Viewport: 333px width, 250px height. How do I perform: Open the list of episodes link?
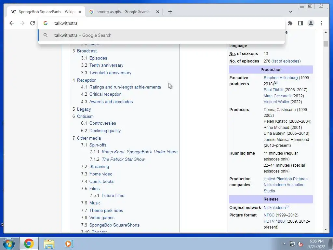point(286,61)
